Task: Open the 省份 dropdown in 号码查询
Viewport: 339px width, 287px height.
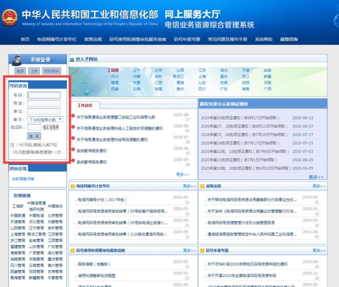Action: pos(45,119)
